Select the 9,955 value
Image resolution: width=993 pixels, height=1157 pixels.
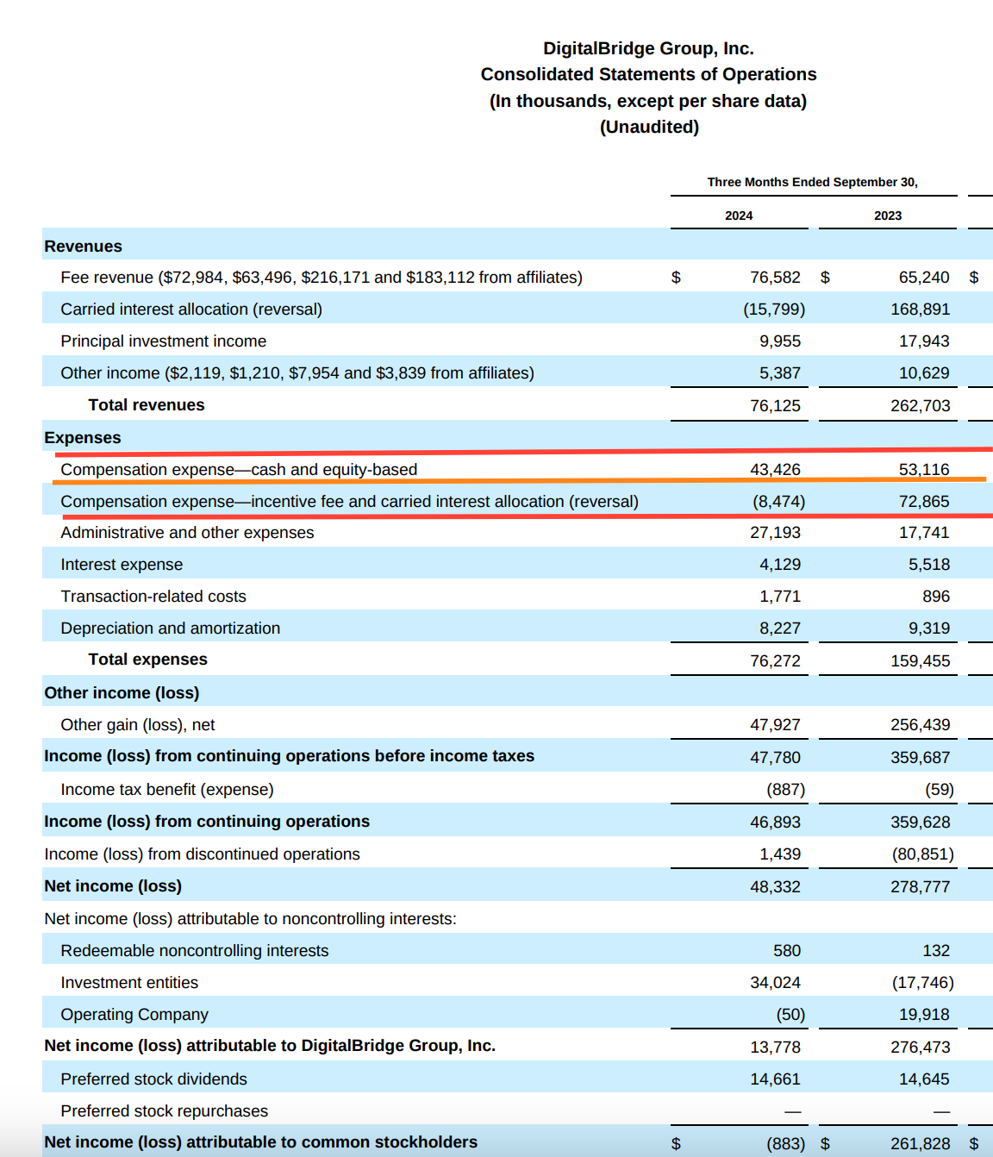(780, 341)
